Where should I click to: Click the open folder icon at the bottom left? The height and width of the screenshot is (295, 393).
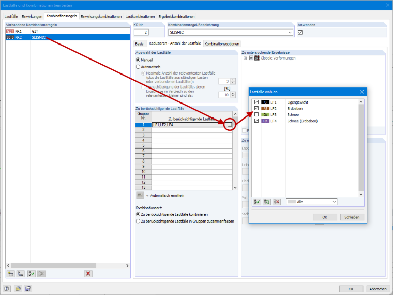[x=18, y=289]
